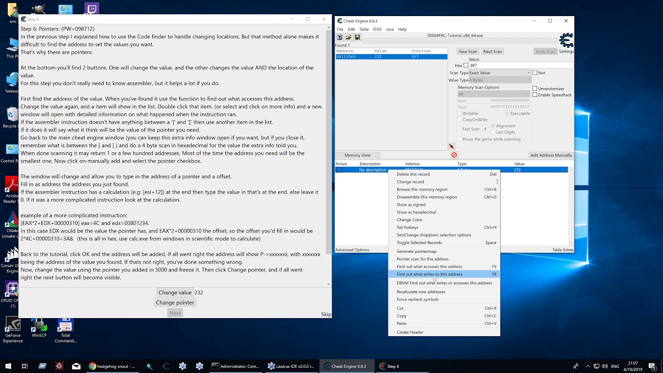Open the File menu

click(340, 29)
